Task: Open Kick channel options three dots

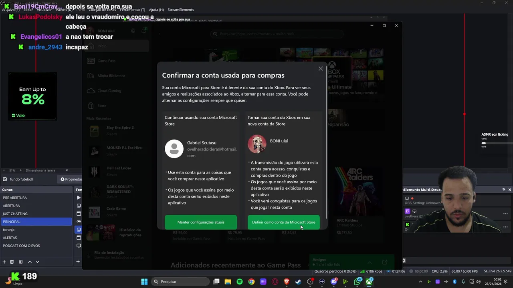Action: [x=505, y=226]
